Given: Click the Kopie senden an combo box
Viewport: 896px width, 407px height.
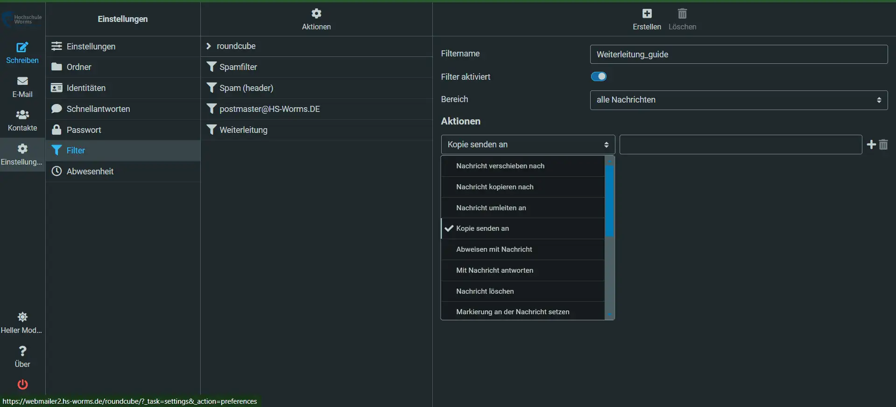Looking at the screenshot, I should point(528,145).
